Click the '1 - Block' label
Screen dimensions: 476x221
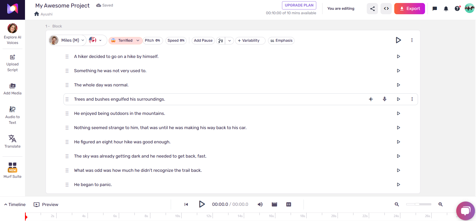pyautogui.click(x=54, y=26)
